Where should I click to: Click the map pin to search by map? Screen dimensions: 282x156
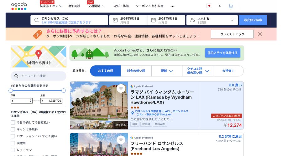38,54
